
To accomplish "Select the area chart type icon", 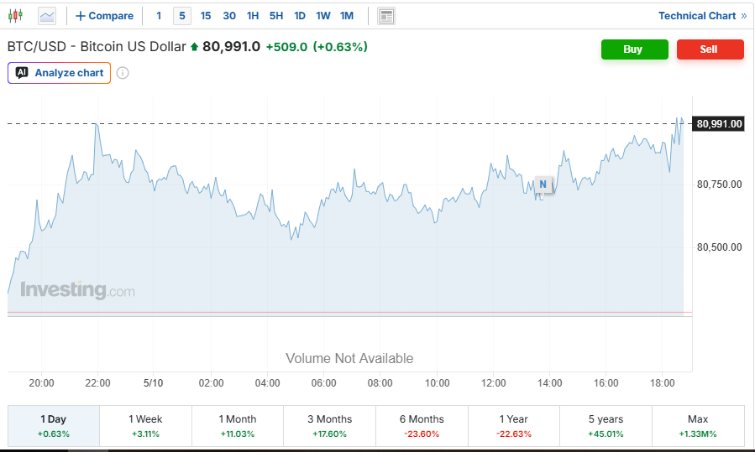I will 47,16.
